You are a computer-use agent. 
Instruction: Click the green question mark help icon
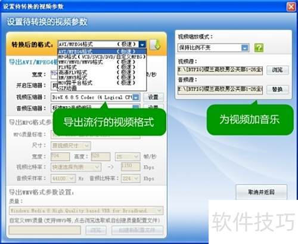(x=259, y=48)
